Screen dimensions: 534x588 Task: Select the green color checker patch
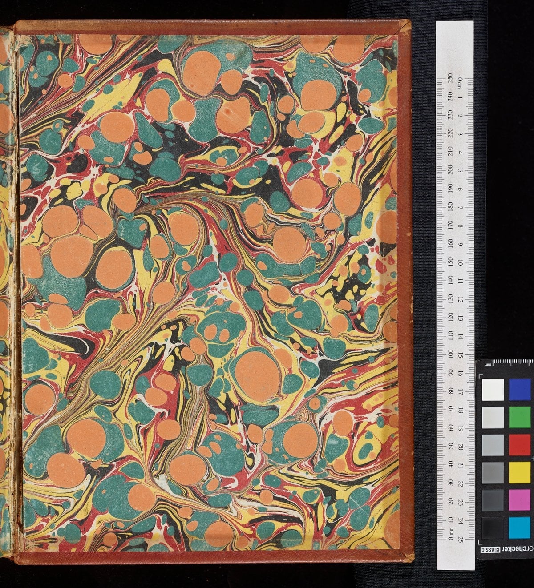[x=520, y=417]
